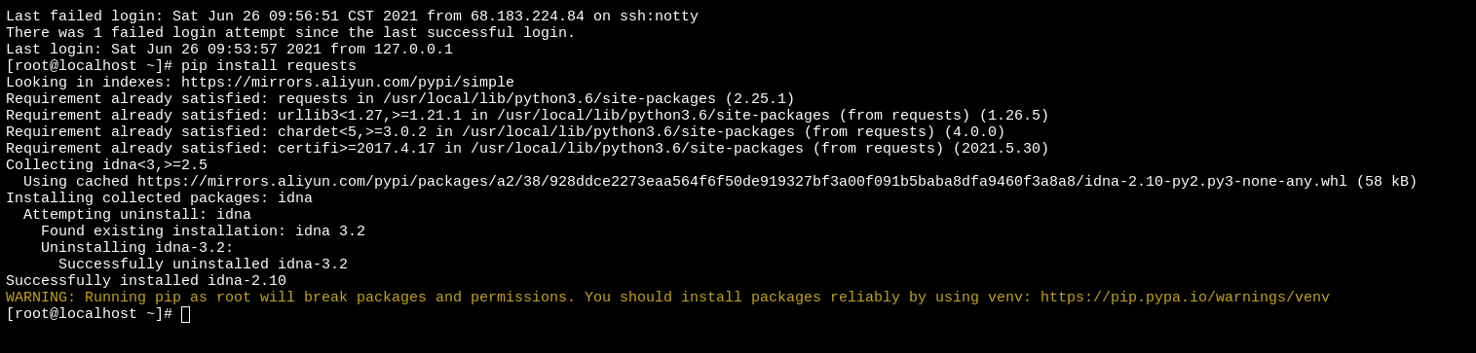Image resolution: width=1476 pixels, height=353 pixels.
Task: Click the certifi version (2021.5.30) text
Action: point(1001,149)
